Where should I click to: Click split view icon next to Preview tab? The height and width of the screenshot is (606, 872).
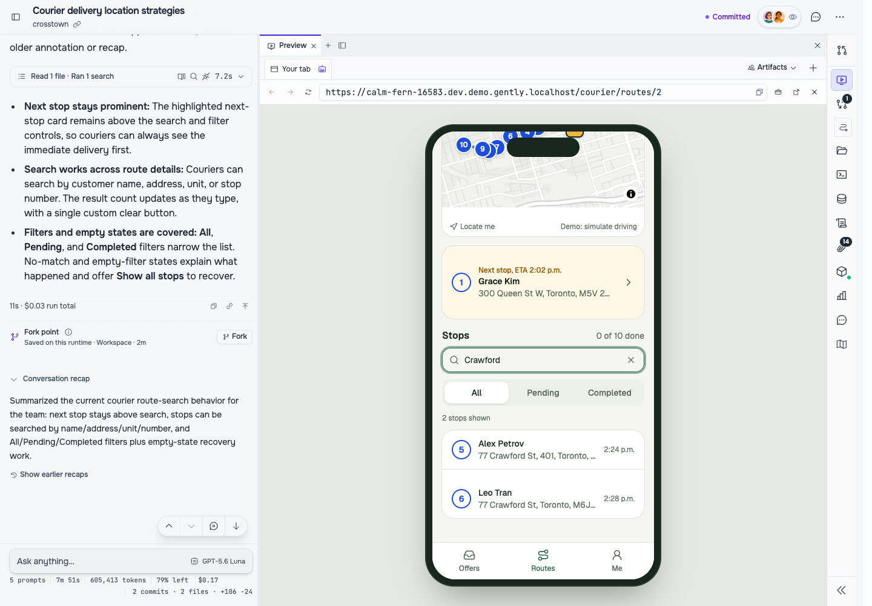coord(342,45)
